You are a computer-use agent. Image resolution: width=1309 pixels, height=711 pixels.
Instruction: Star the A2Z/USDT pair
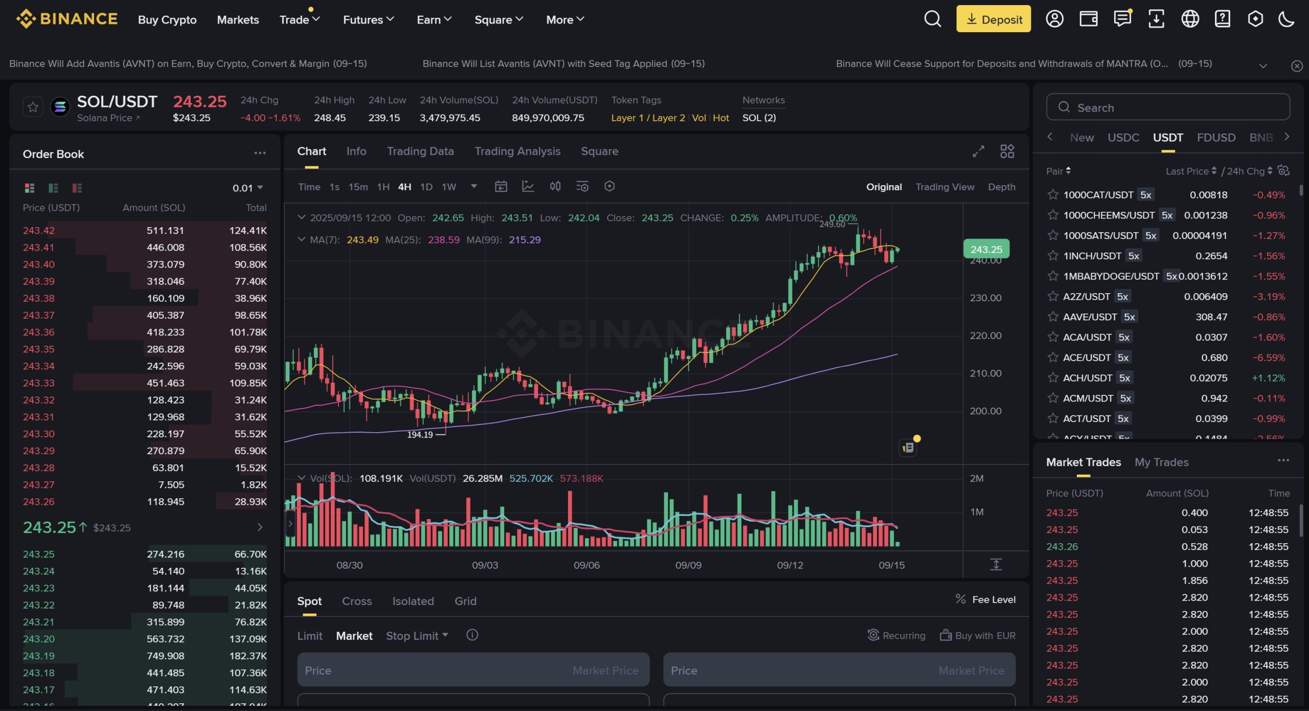click(1052, 296)
